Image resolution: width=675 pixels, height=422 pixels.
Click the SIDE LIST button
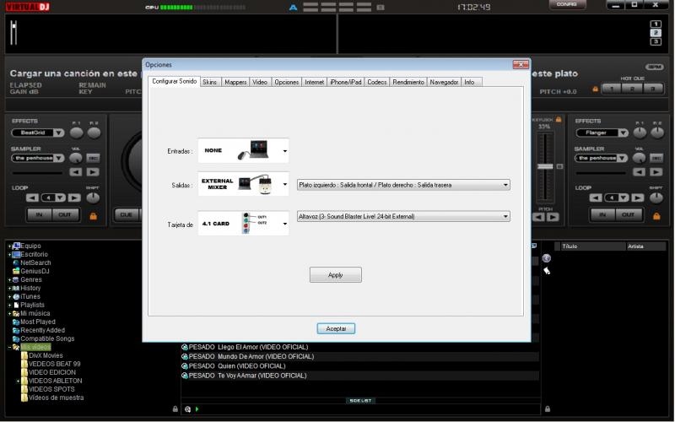point(360,400)
